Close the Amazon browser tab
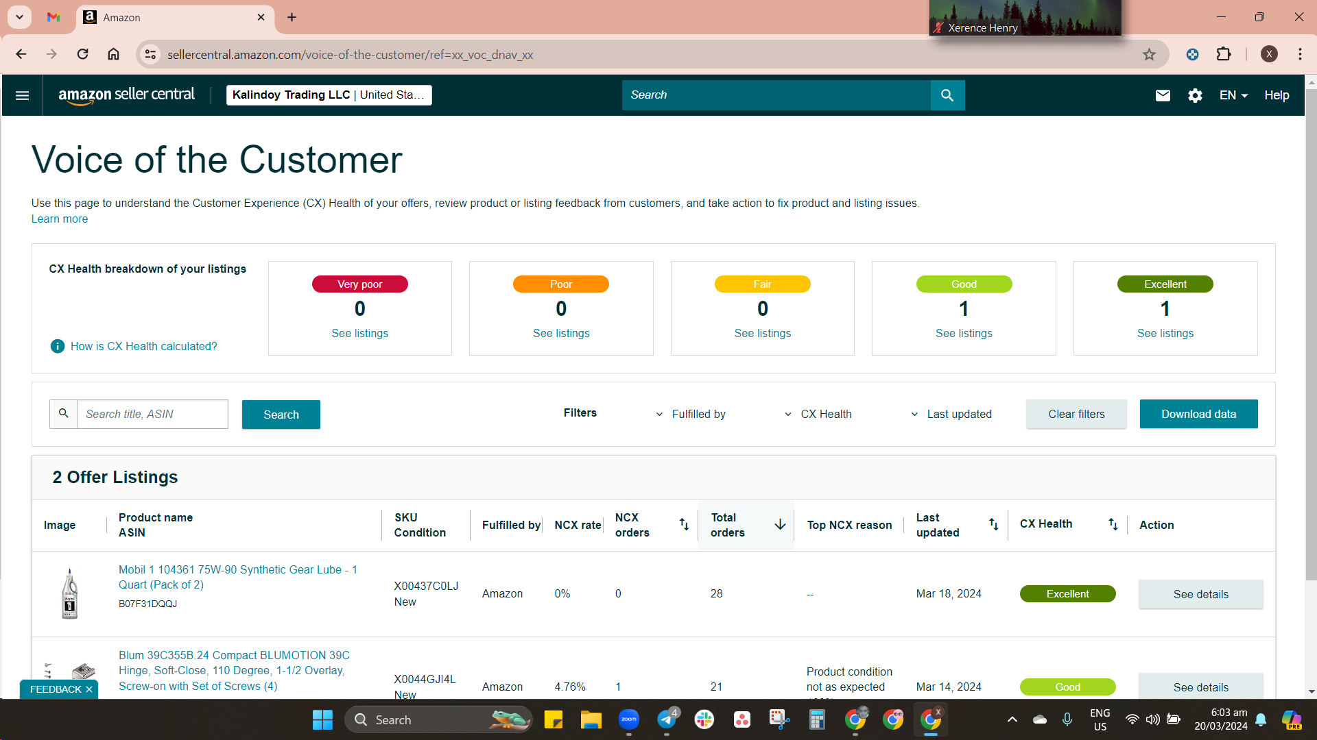 pos(261,17)
